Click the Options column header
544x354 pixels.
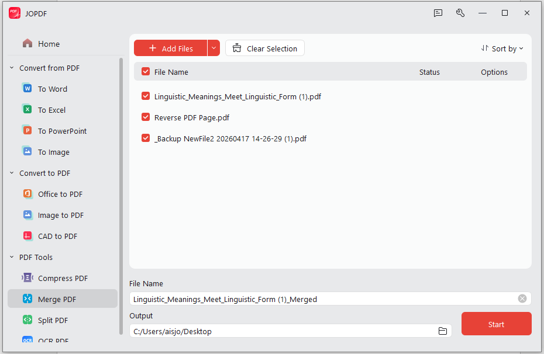[x=494, y=72]
